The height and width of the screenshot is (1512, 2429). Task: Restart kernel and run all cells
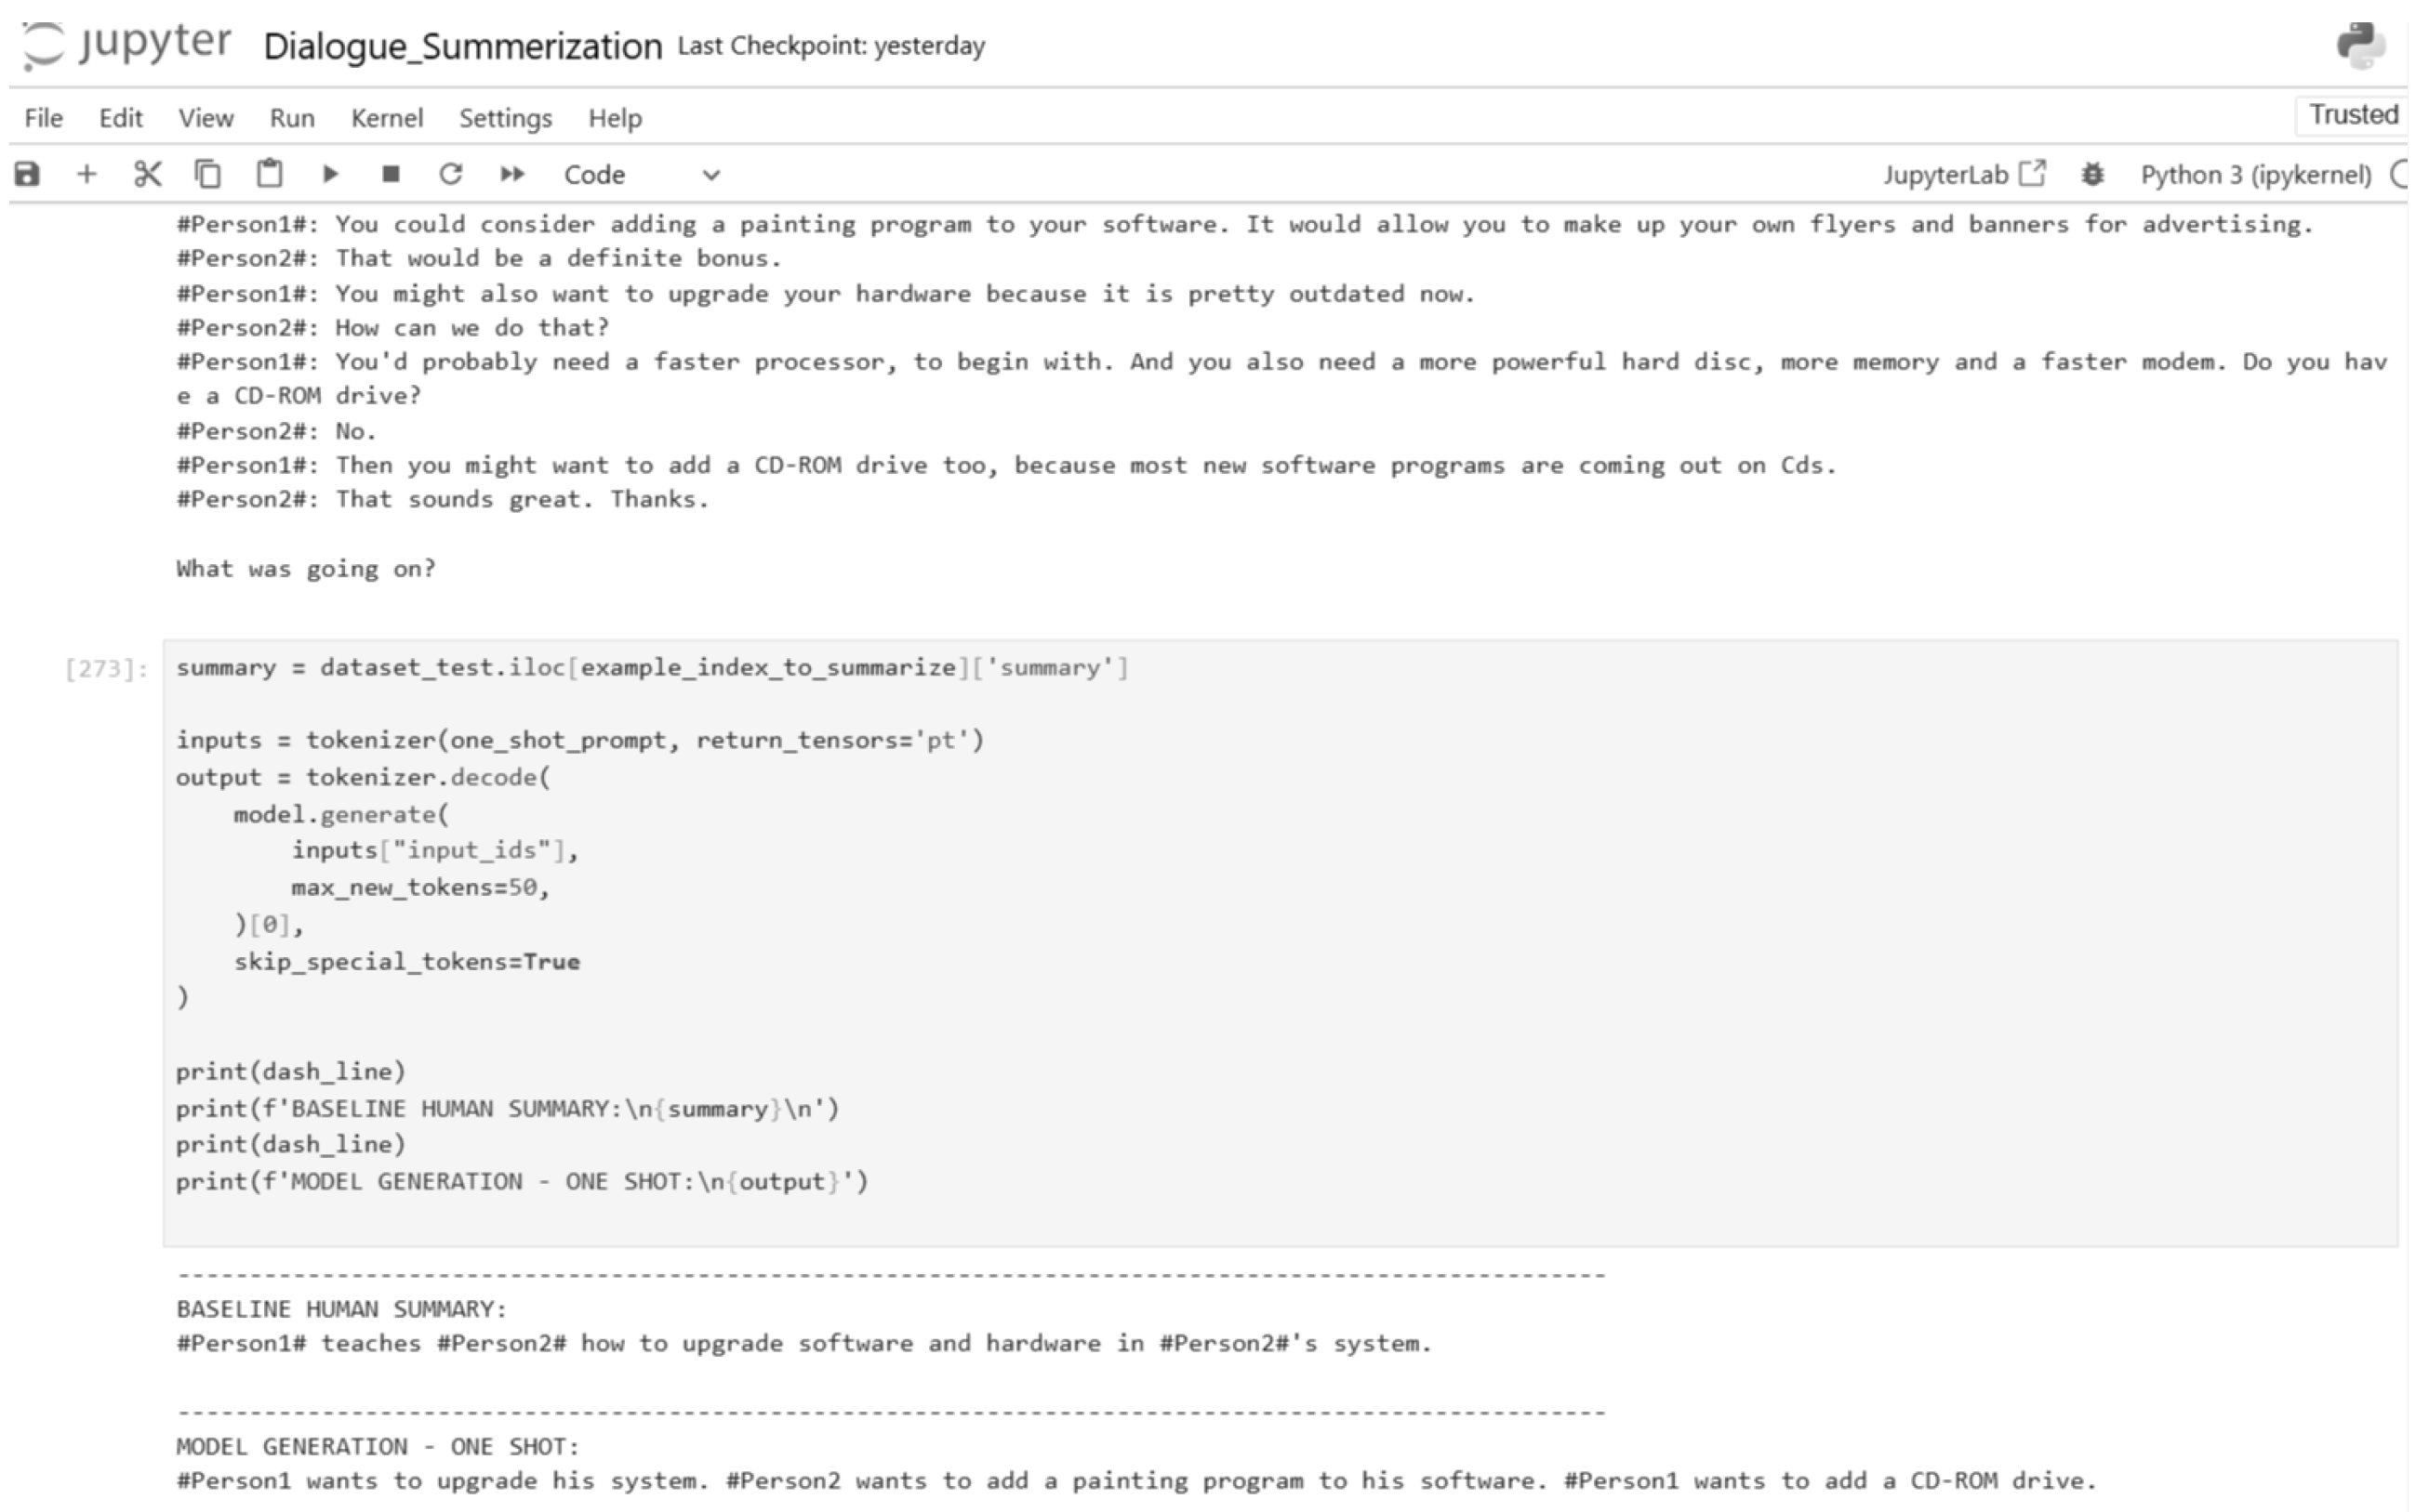[512, 174]
